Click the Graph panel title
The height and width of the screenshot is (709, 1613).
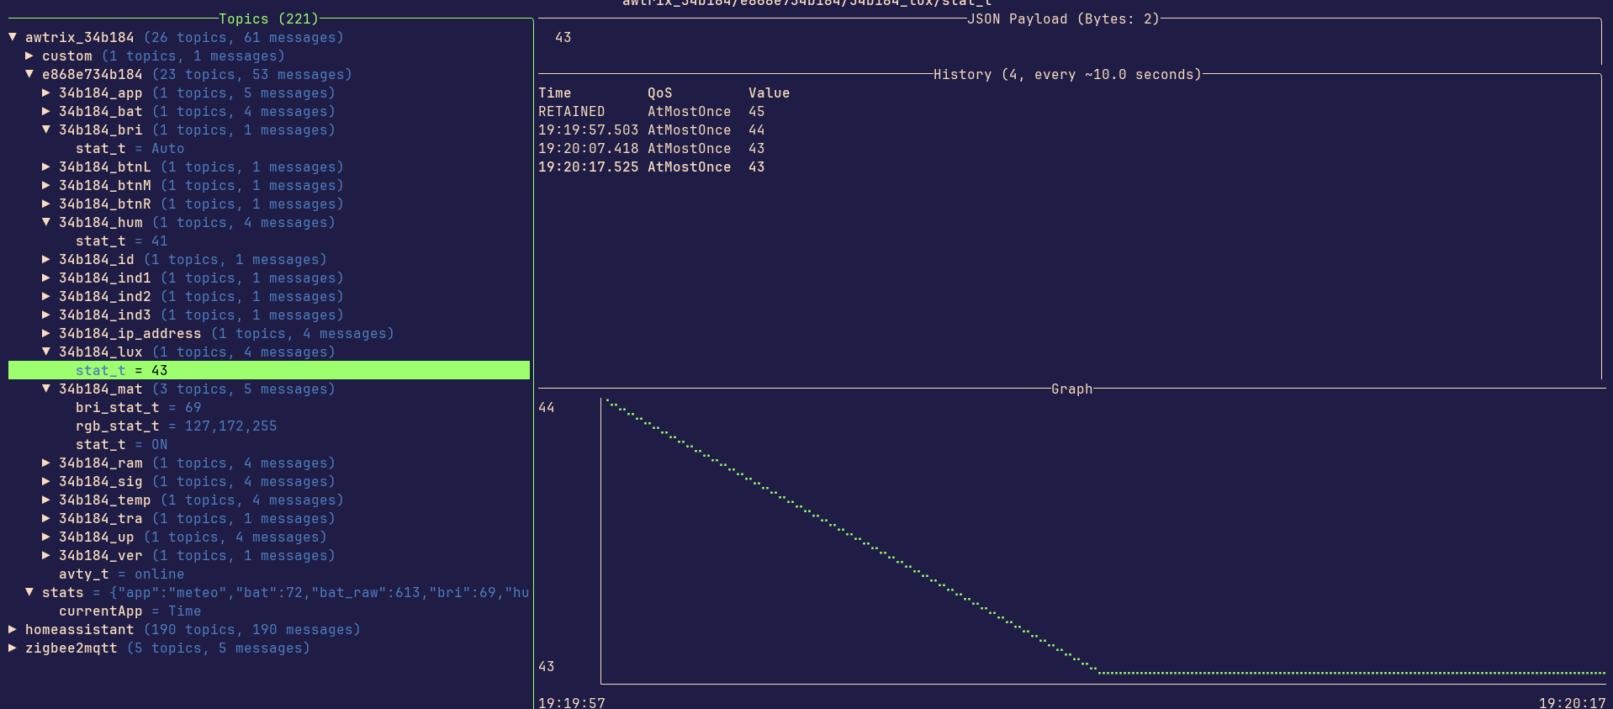(1072, 389)
